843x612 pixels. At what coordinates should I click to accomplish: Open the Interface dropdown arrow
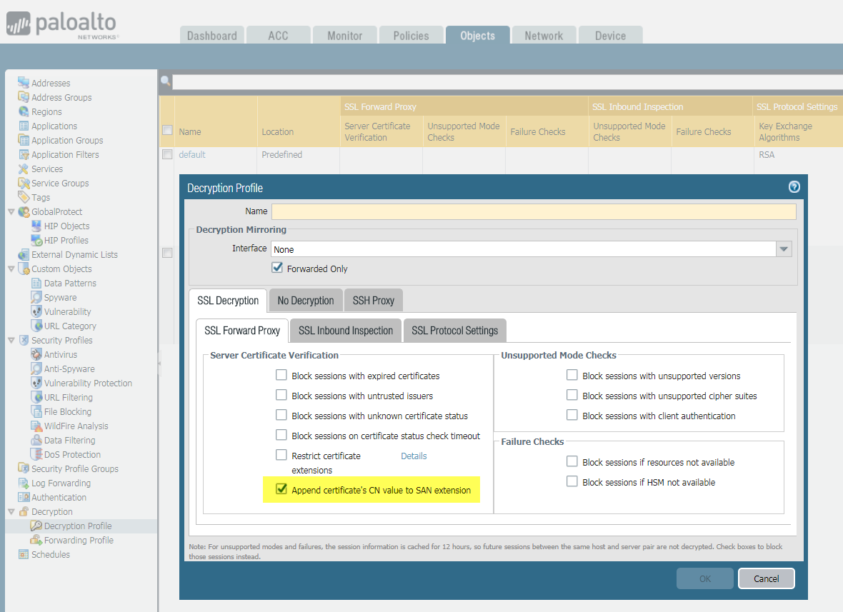(784, 249)
